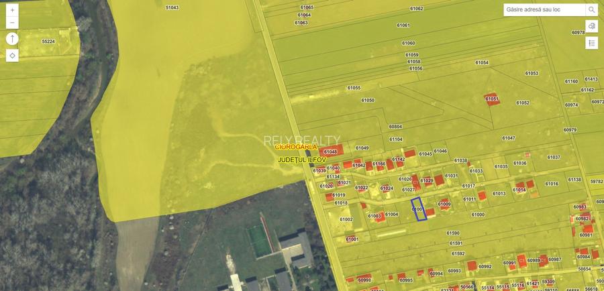Click parcel label 61592
This screenshot has height=291, width=604.
(x=458, y=253)
